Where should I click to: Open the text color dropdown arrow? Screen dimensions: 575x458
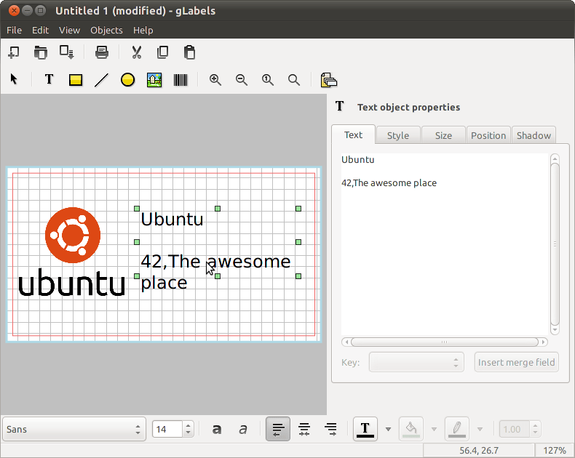point(388,429)
